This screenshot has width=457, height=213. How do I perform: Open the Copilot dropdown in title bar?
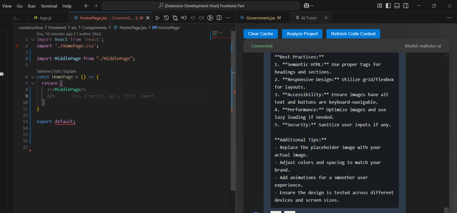point(309,6)
